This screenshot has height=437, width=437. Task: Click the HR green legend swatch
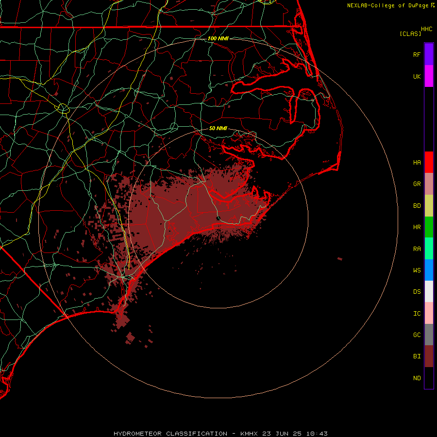coord(429,227)
